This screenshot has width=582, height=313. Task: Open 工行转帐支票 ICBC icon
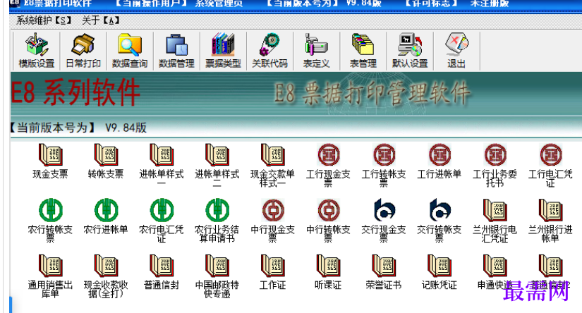pos(384,155)
